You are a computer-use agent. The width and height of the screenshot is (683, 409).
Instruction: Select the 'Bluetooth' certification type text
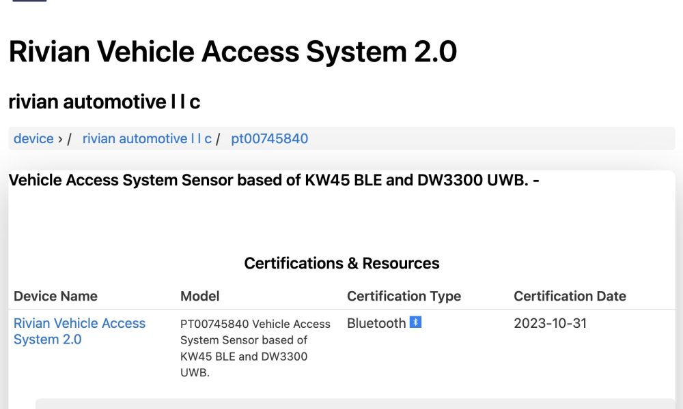pyautogui.click(x=376, y=323)
